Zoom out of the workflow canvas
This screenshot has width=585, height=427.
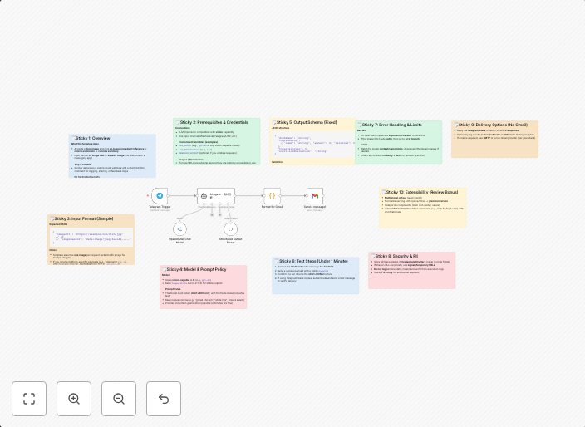pyautogui.click(x=119, y=399)
